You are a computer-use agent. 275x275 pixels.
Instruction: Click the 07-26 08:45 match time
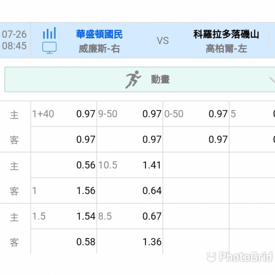point(14,40)
